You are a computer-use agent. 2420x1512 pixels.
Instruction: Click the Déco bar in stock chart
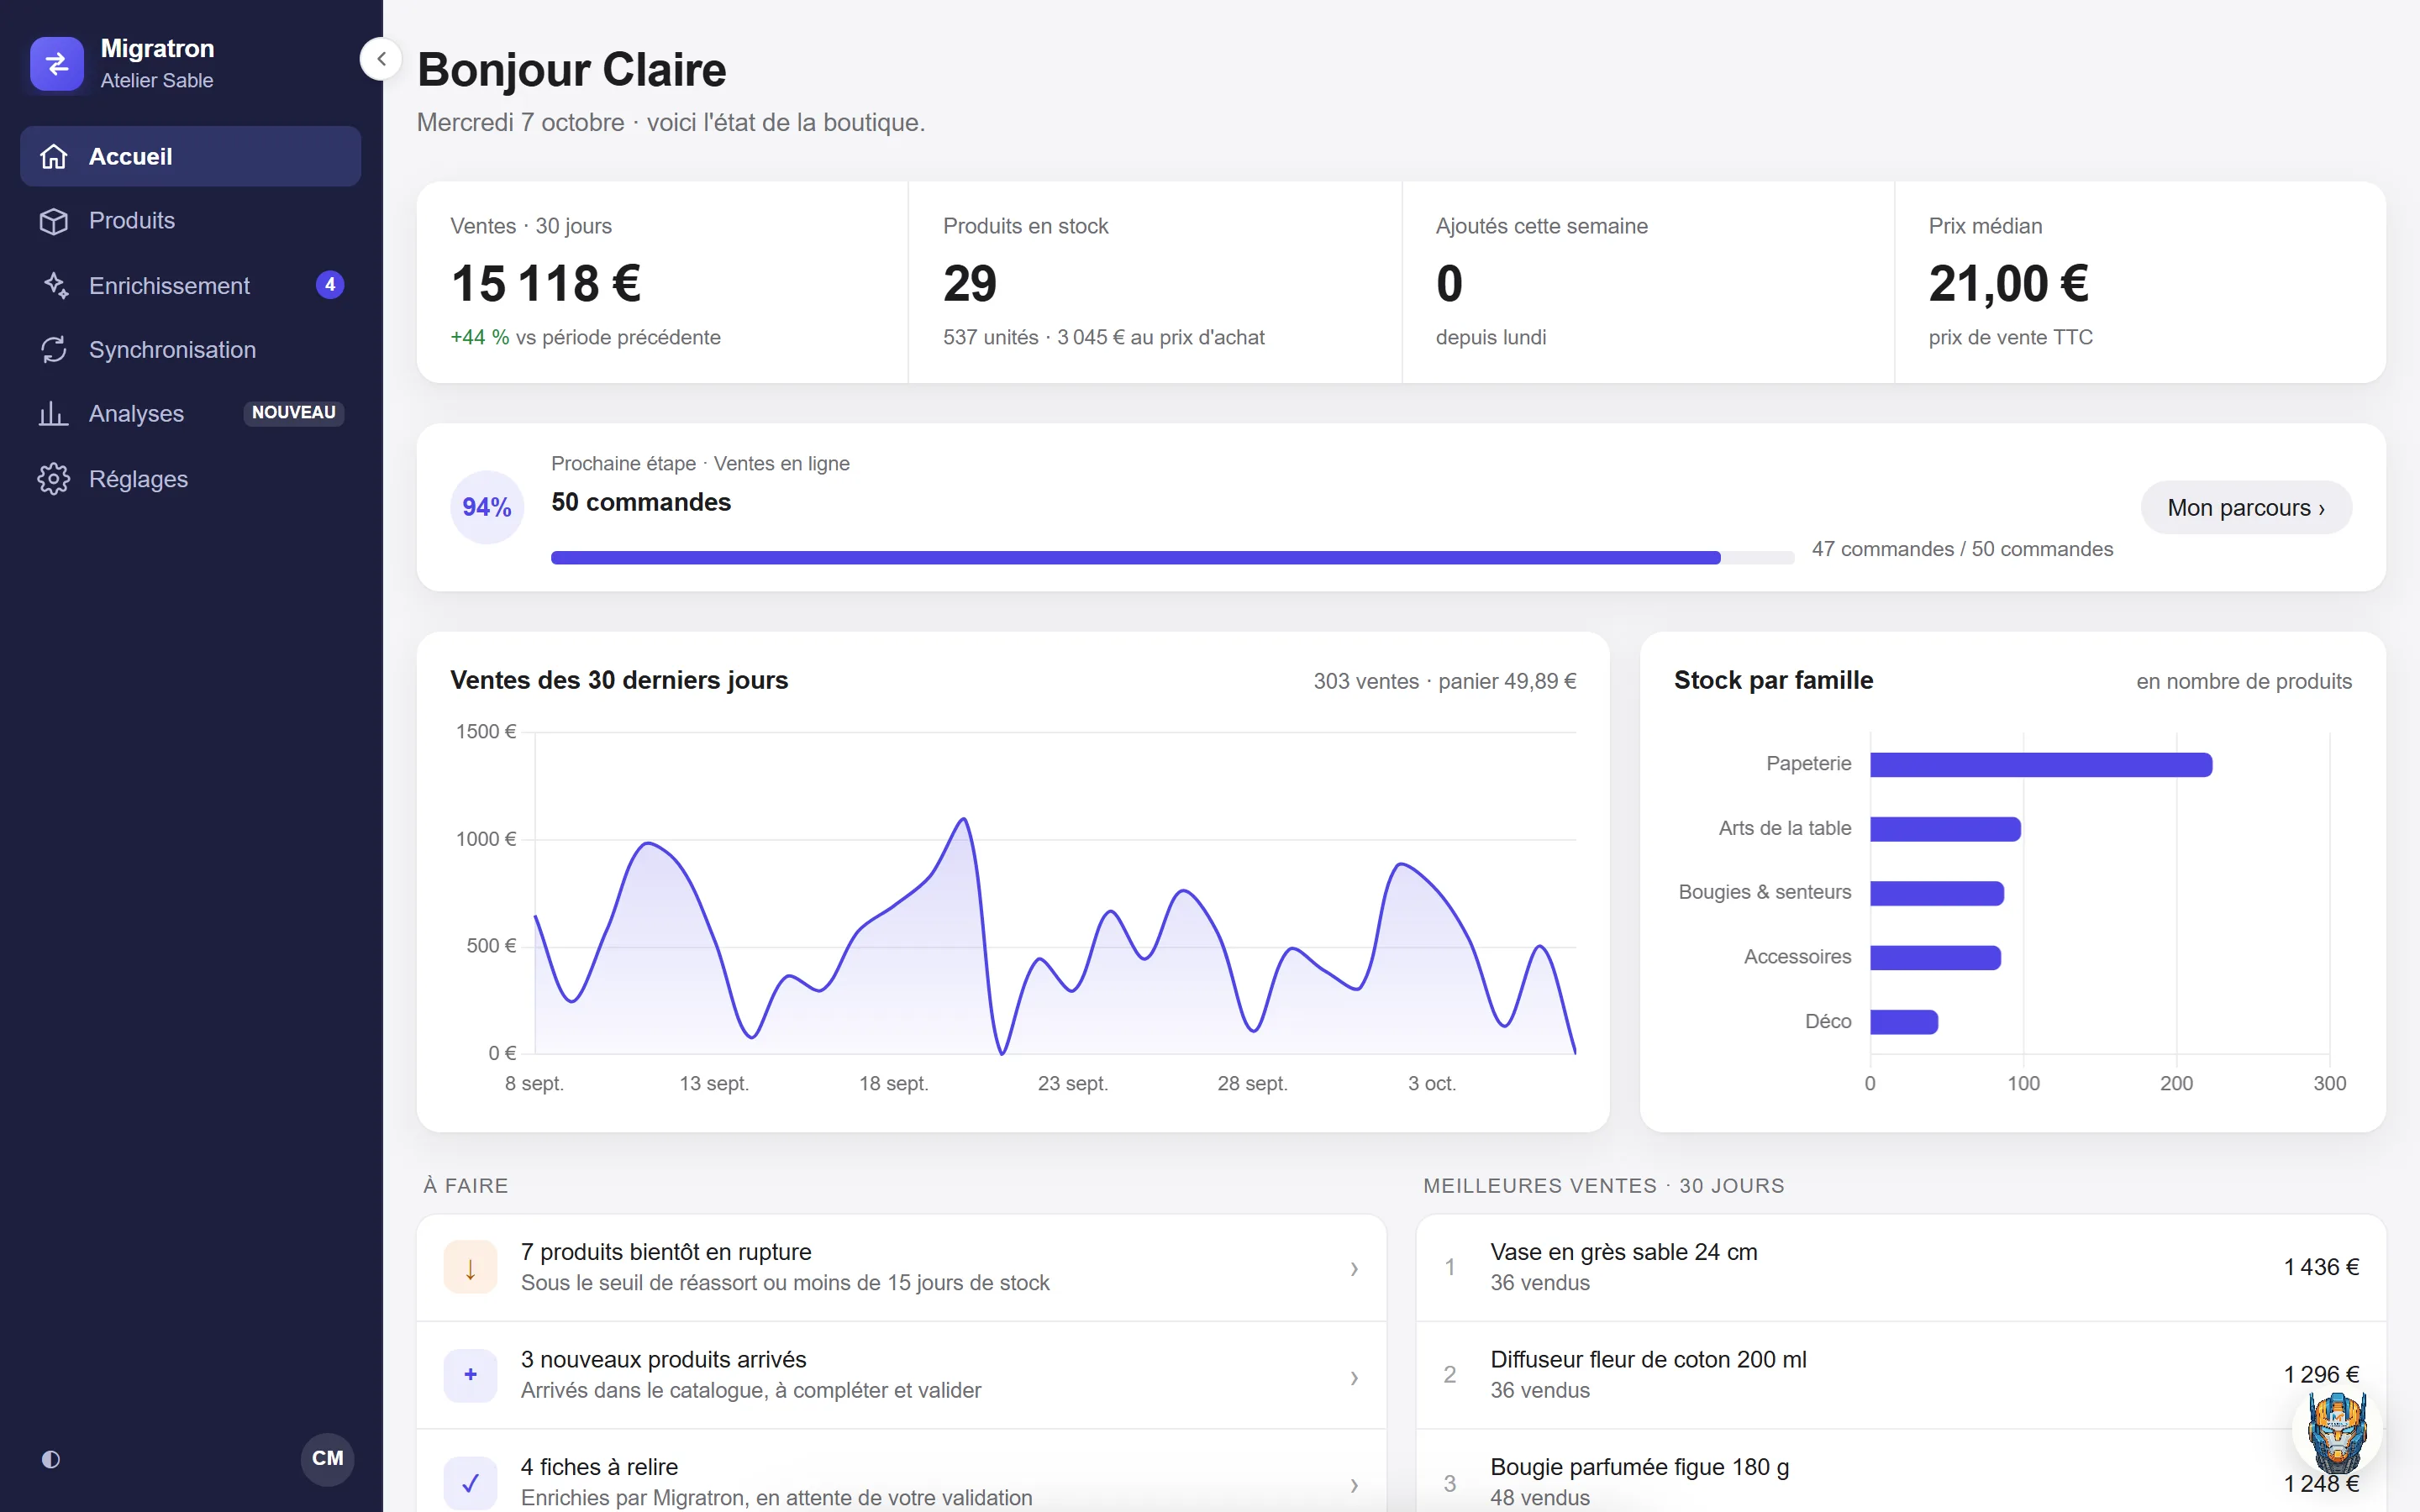[x=1904, y=1022]
